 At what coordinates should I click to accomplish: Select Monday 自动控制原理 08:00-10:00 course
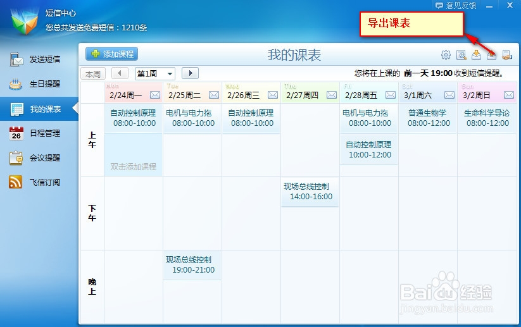(x=134, y=118)
